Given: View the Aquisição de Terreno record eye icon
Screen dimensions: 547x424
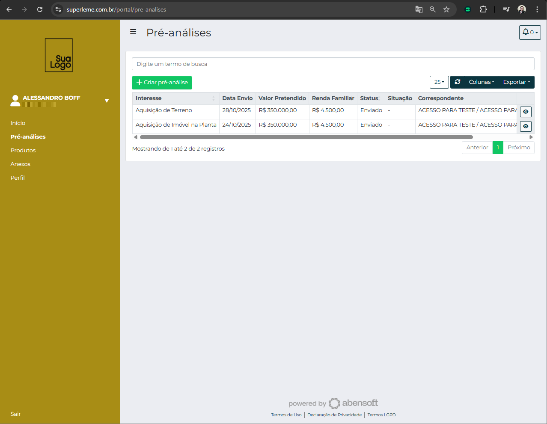Looking at the screenshot, I should click(x=526, y=112).
